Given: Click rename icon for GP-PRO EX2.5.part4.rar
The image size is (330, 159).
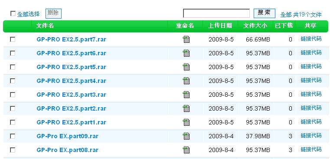Looking at the screenshot, I should pos(186,81).
